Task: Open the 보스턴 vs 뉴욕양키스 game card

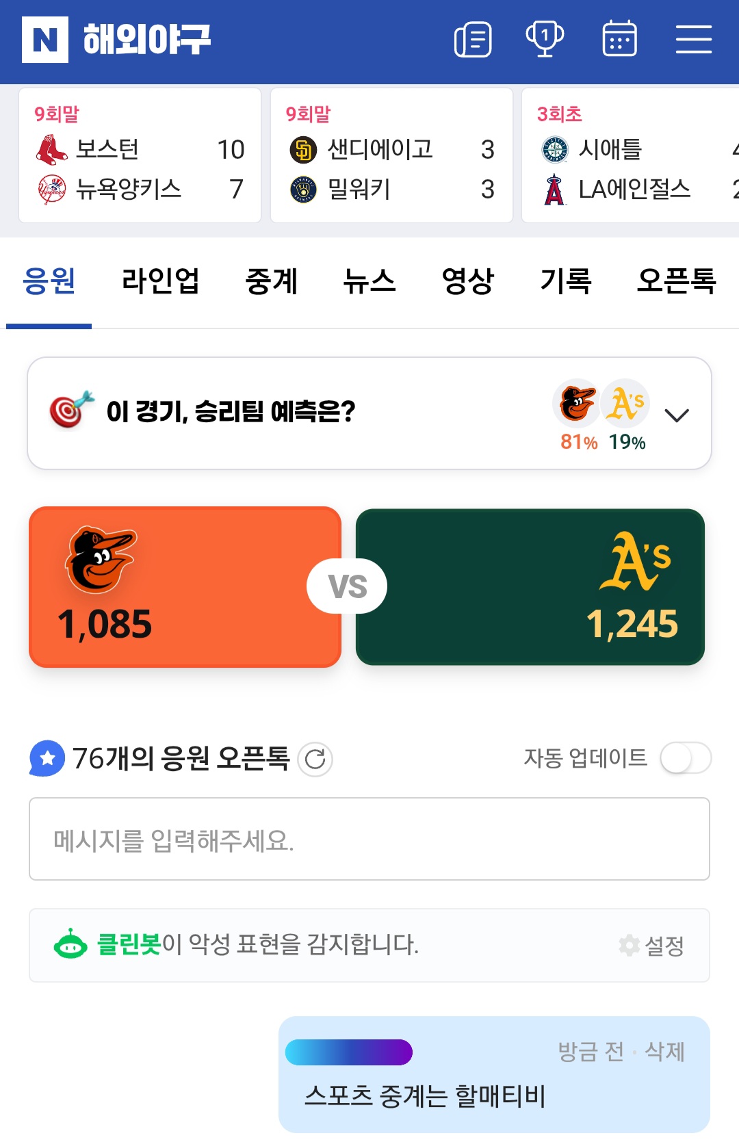Action: [x=140, y=155]
